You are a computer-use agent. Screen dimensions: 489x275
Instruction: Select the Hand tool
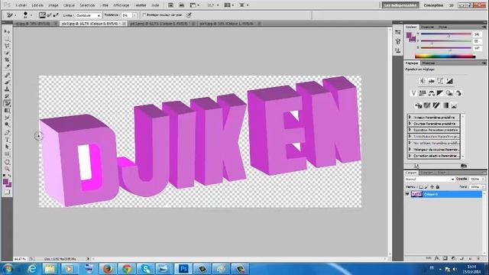[x=7, y=162]
